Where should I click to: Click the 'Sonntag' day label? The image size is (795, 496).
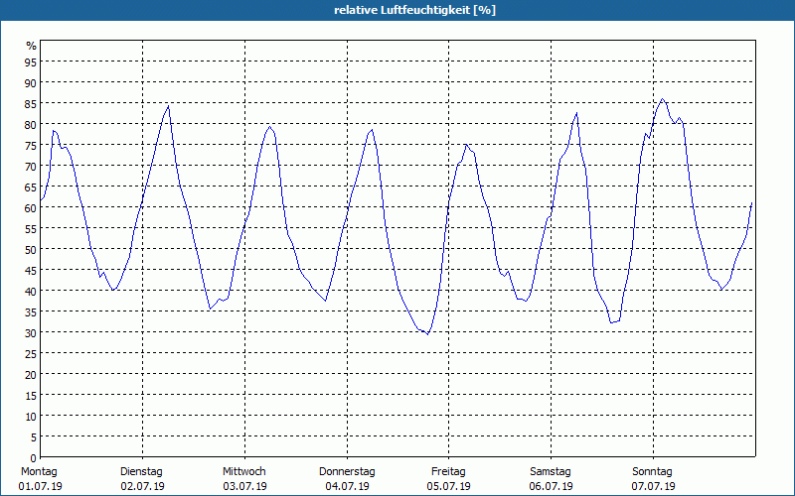click(x=653, y=471)
